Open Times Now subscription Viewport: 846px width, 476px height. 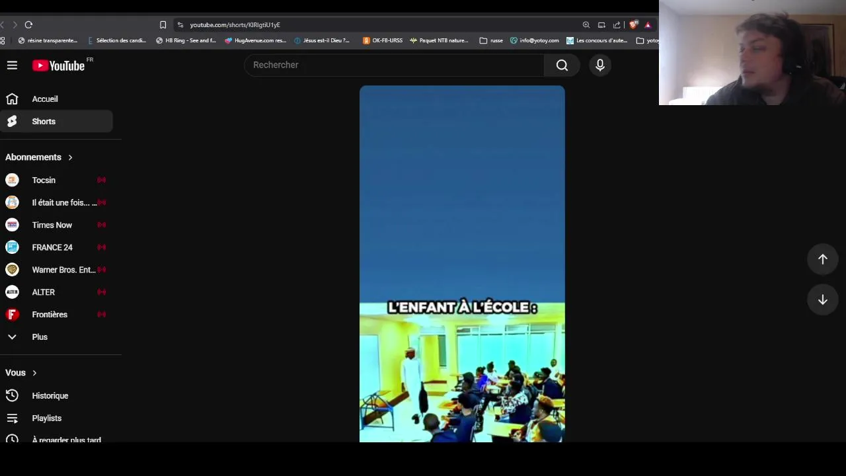coord(56,225)
